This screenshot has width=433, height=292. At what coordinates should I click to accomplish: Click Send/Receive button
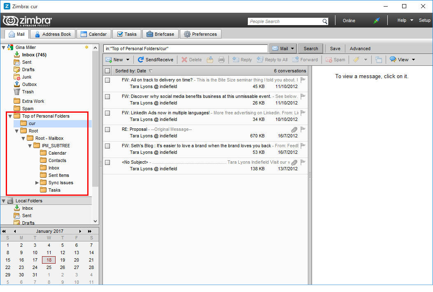point(156,60)
